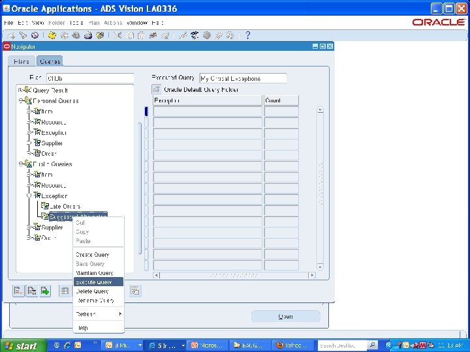Choose Maintain Query from context menu
The height and width of the screenshot is (352, 470).
(99, 272)
